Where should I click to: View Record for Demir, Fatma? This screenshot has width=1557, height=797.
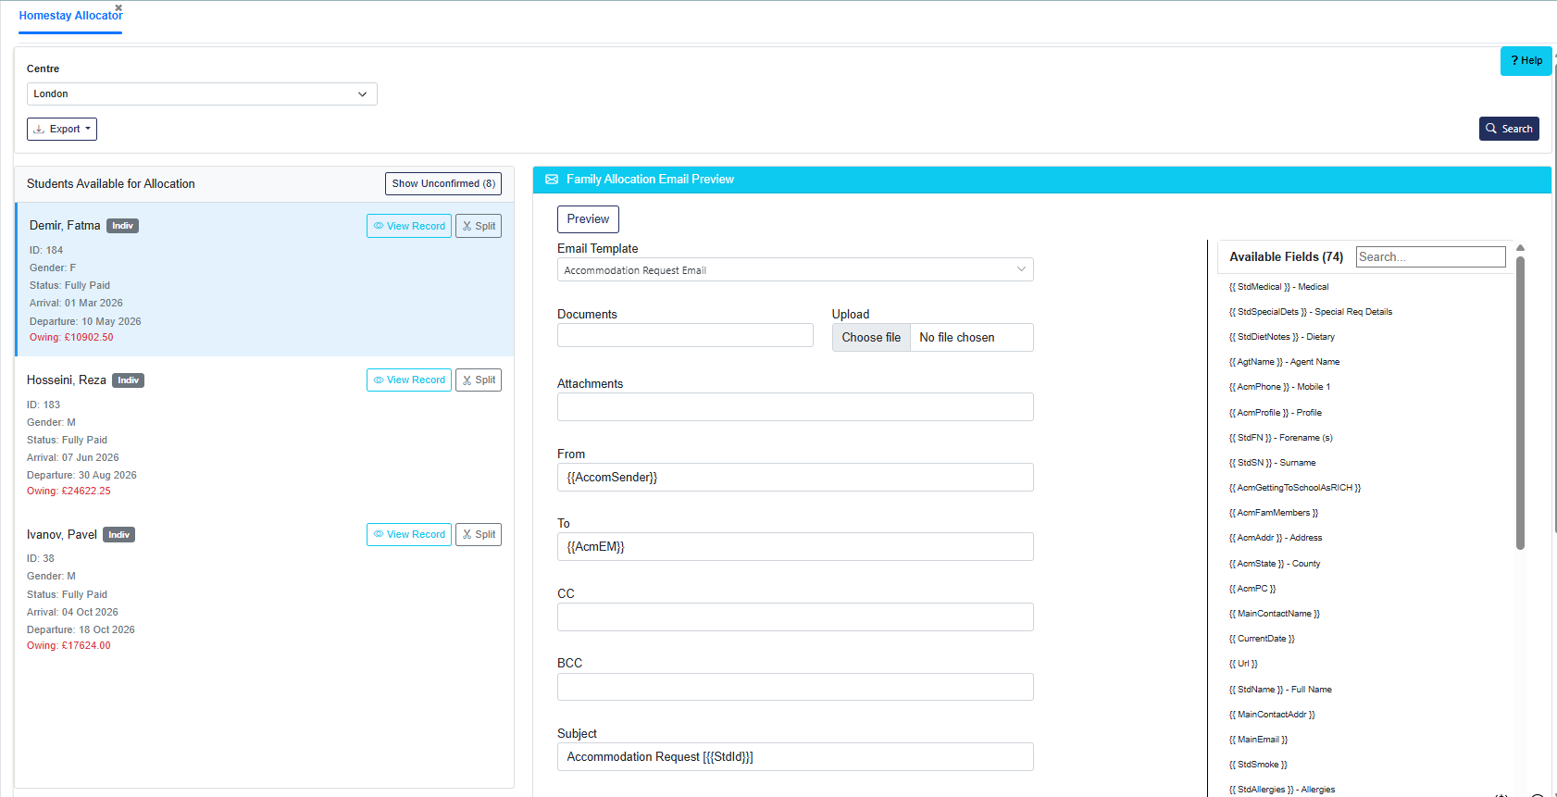tap(409, 226)
